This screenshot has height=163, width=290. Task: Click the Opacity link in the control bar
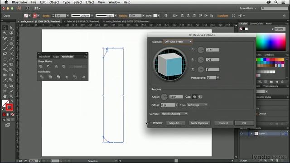123,16
